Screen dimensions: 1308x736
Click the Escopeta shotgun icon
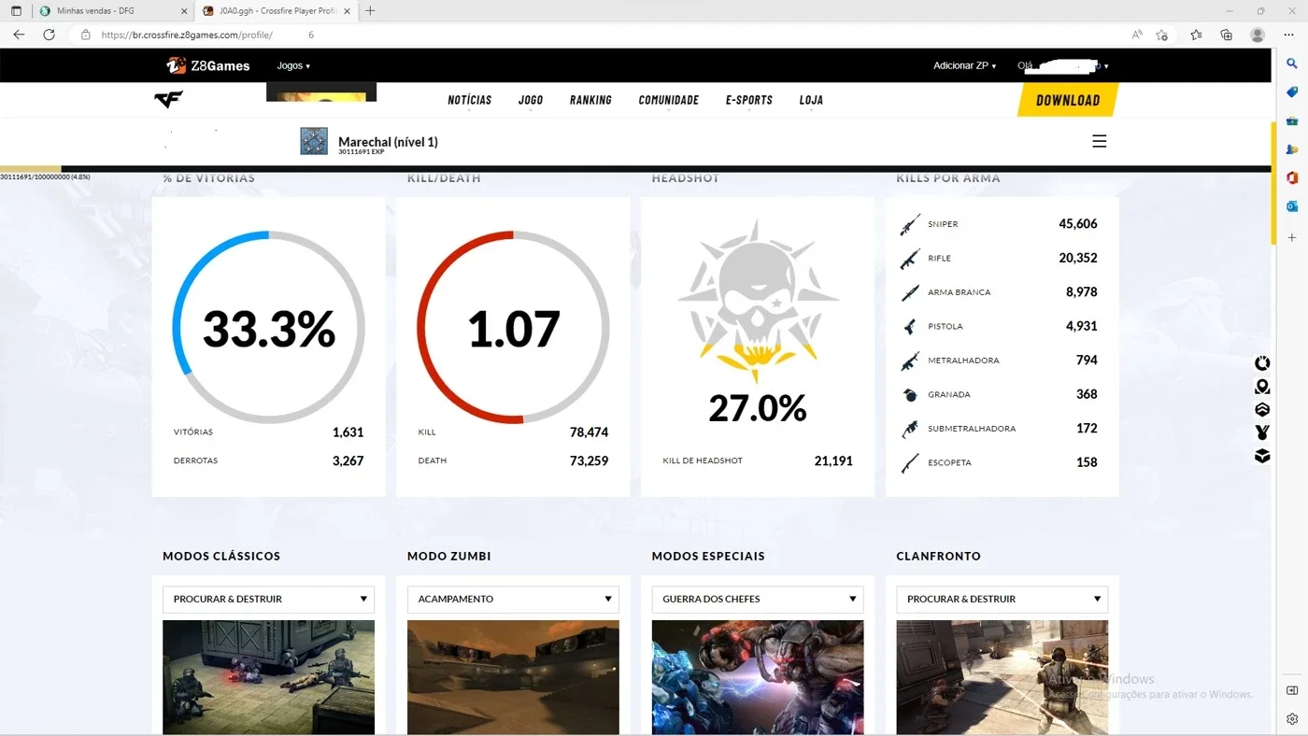pos(910,462)
